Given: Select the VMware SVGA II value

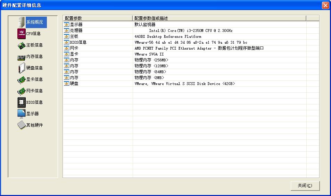Looking at the screenshot, I should point(149,54).
